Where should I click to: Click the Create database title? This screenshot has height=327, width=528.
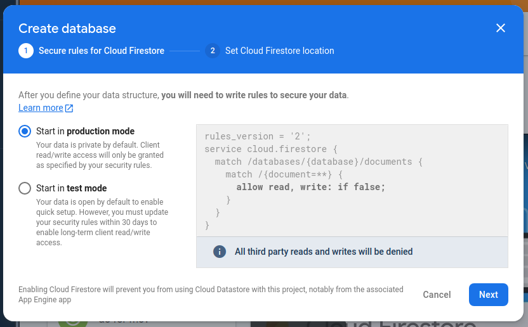click(67, 29)
